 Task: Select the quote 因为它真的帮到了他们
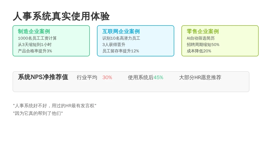(38, 113)
